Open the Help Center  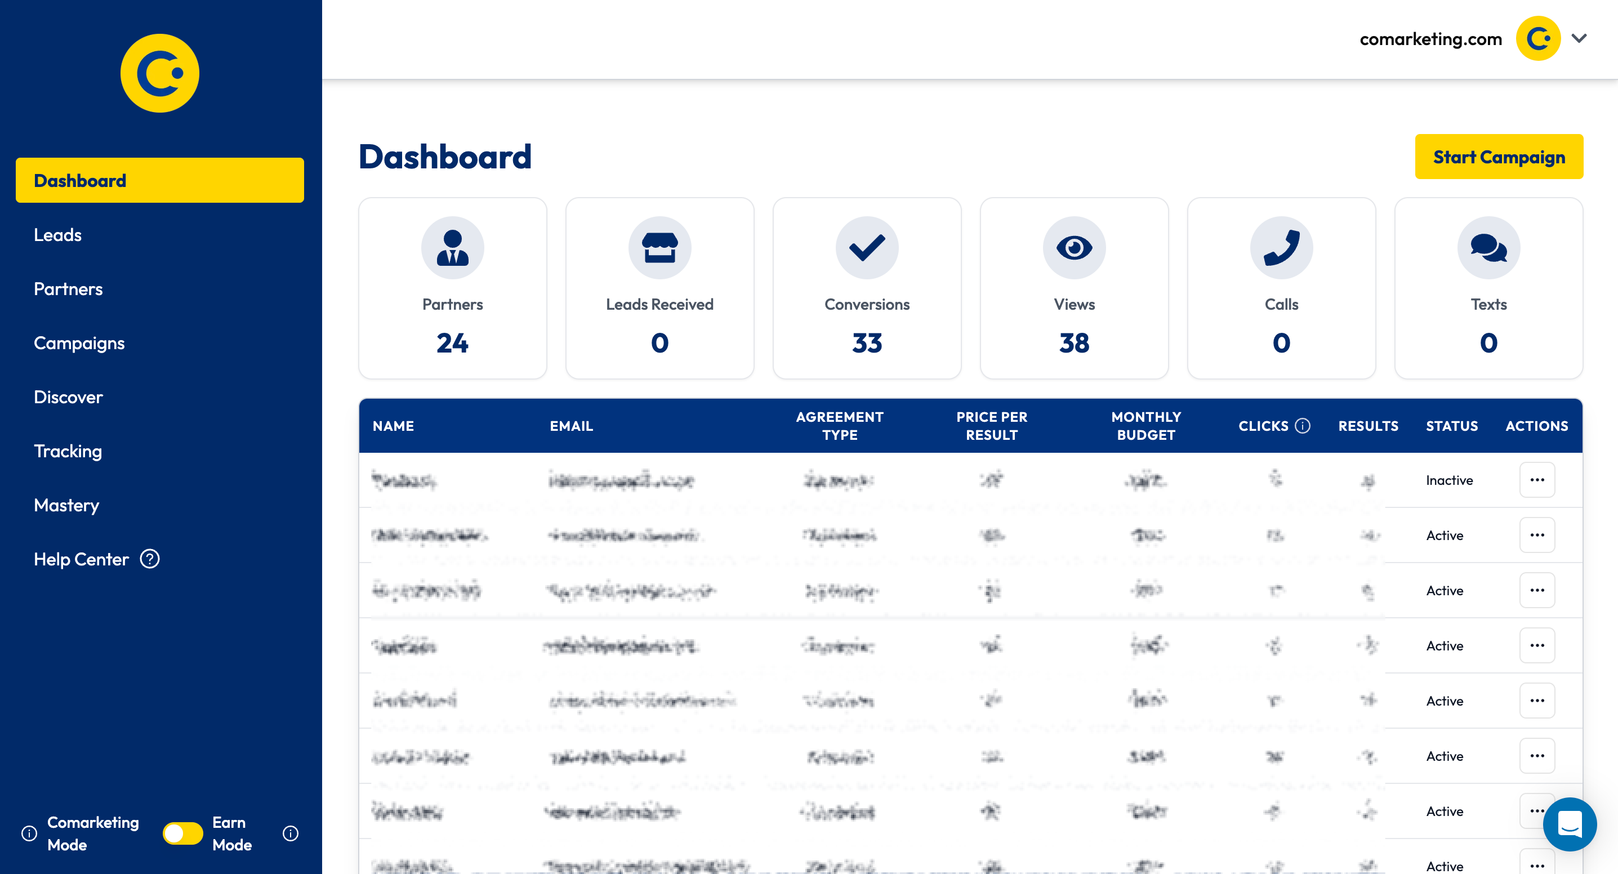(81, 559)
